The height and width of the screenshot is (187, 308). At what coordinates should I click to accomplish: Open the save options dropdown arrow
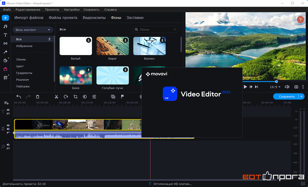point(302,96)
